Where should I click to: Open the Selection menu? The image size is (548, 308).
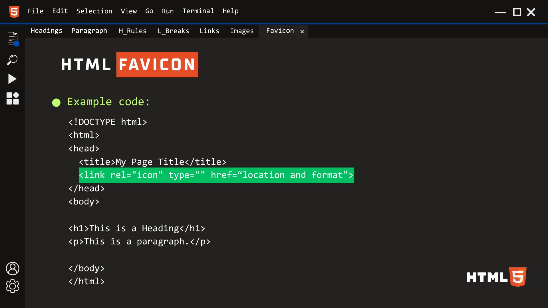[x=94, y=11]
